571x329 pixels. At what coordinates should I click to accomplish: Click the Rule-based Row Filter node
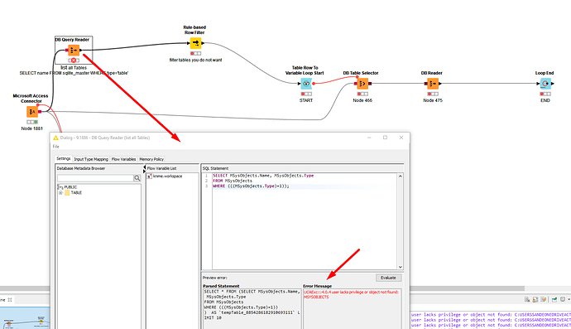coord(195,43)
